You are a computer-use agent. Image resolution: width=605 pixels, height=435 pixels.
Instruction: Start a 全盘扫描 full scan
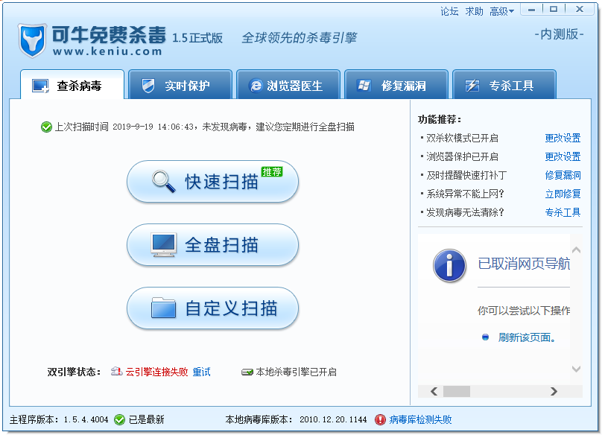212,245
